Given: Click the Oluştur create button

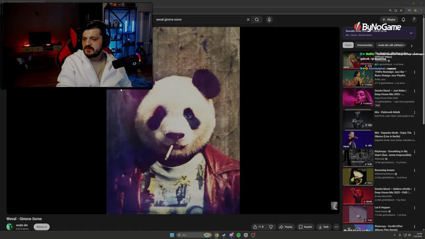Looking at the screenshot, I should (389, 20).
